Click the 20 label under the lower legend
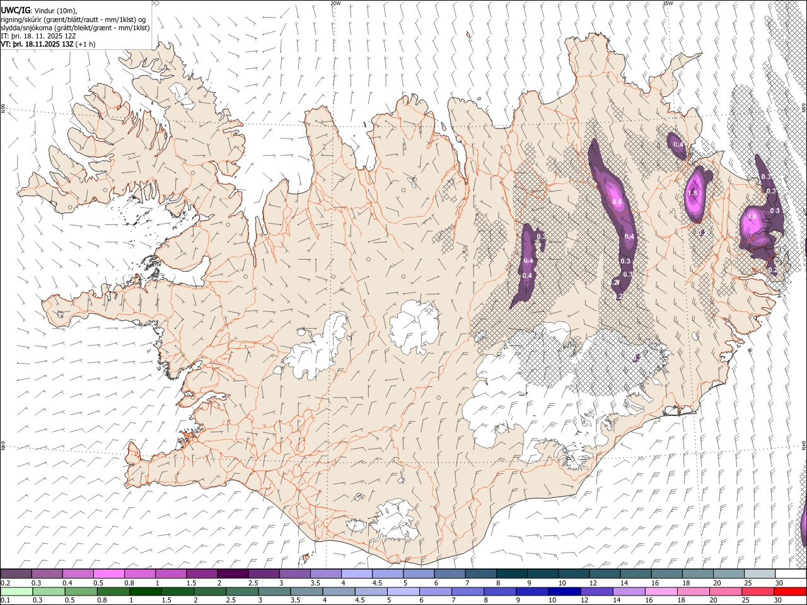Viewport: 807px width, 605px height. 714,601
